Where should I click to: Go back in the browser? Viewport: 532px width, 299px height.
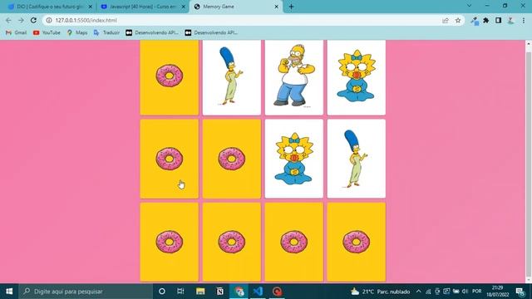pos(8,20)
